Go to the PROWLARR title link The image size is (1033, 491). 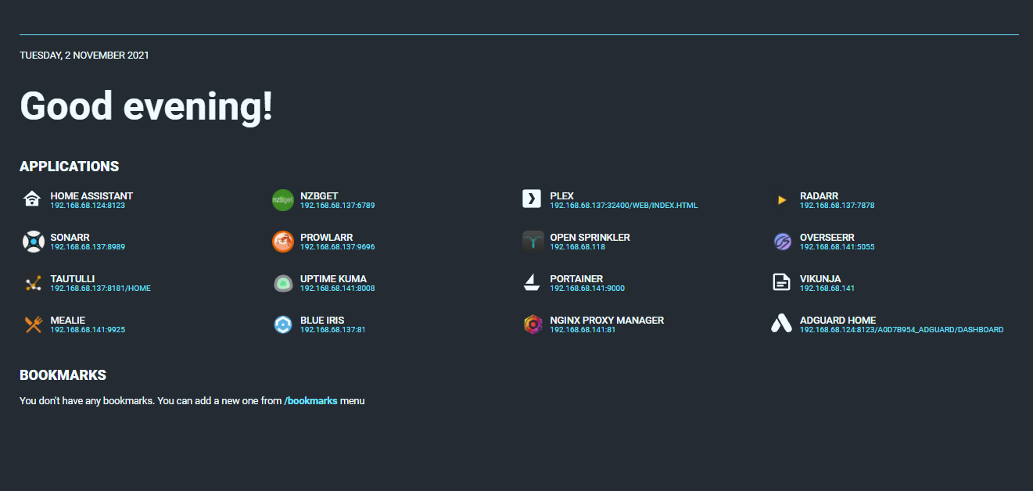(326, 238)
